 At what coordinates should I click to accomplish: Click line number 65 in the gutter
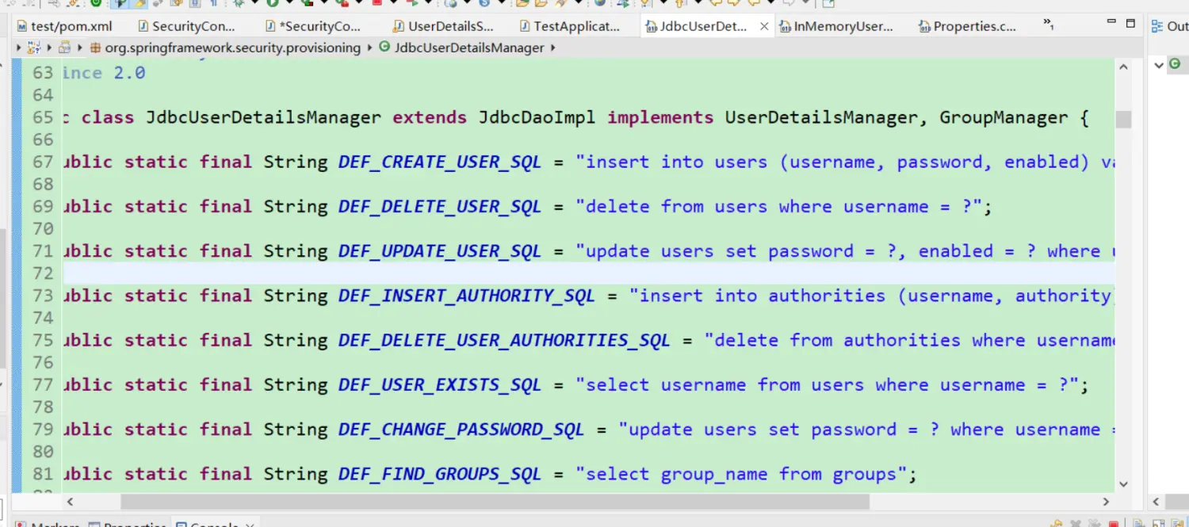click(x=43, y=117)
